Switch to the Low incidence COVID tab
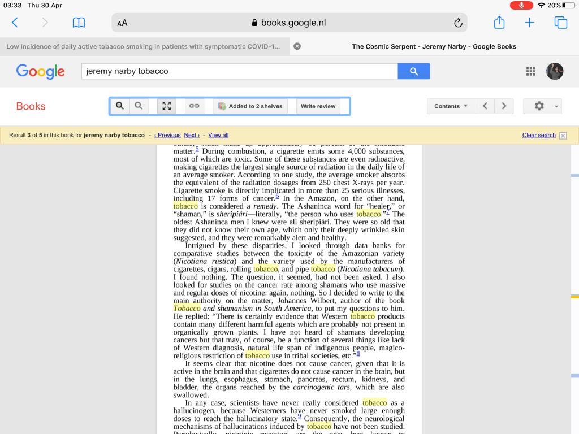The image size is (579, 434). (x=143, y=46)
